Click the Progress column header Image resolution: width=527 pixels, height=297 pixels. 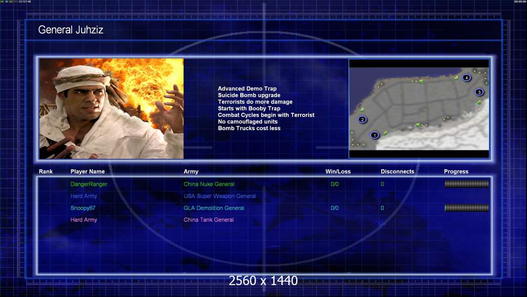point(456,172)
